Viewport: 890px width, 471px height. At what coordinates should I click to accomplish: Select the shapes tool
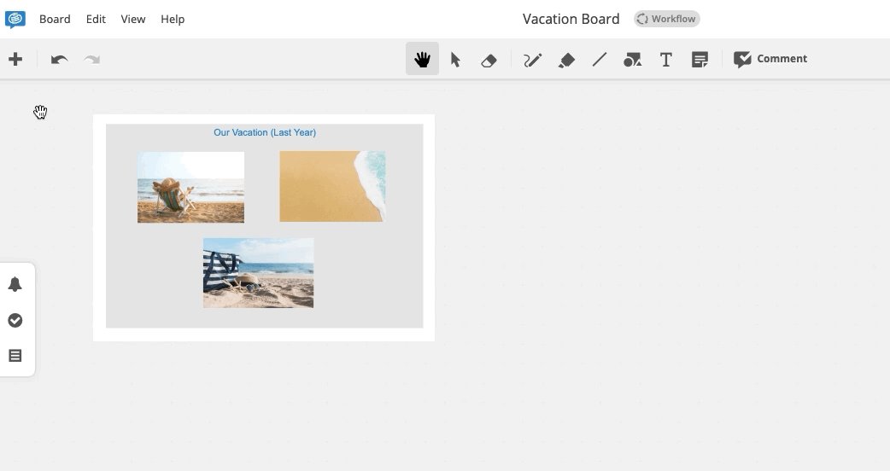(632, 59)
